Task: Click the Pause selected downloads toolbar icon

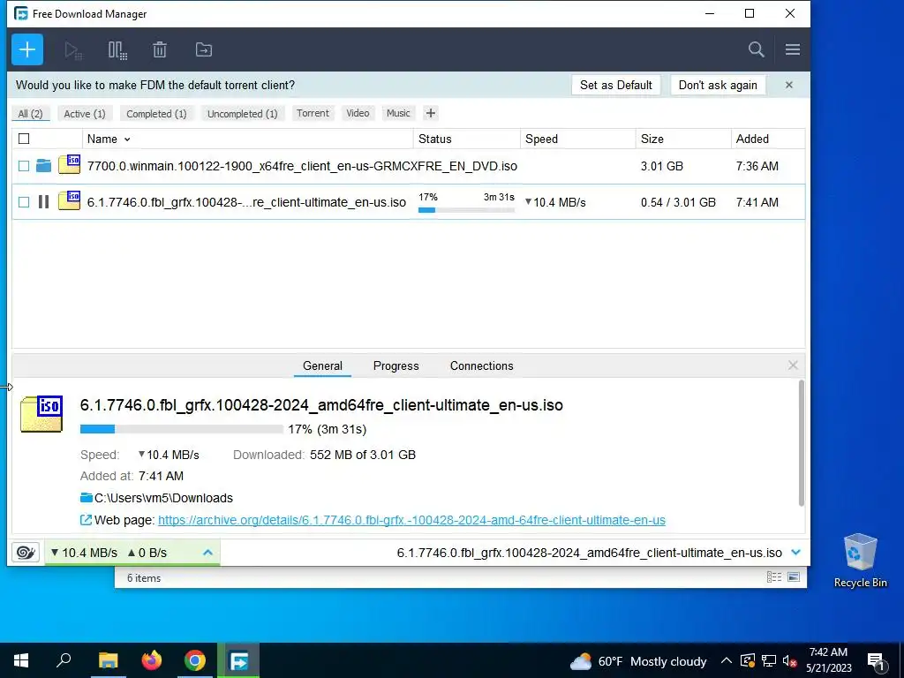Action: 117,50
